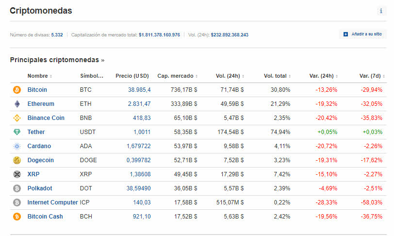
Task: Sort by Vol. (24h) column header
Action: pyautogui.click(x=230, y=76)
